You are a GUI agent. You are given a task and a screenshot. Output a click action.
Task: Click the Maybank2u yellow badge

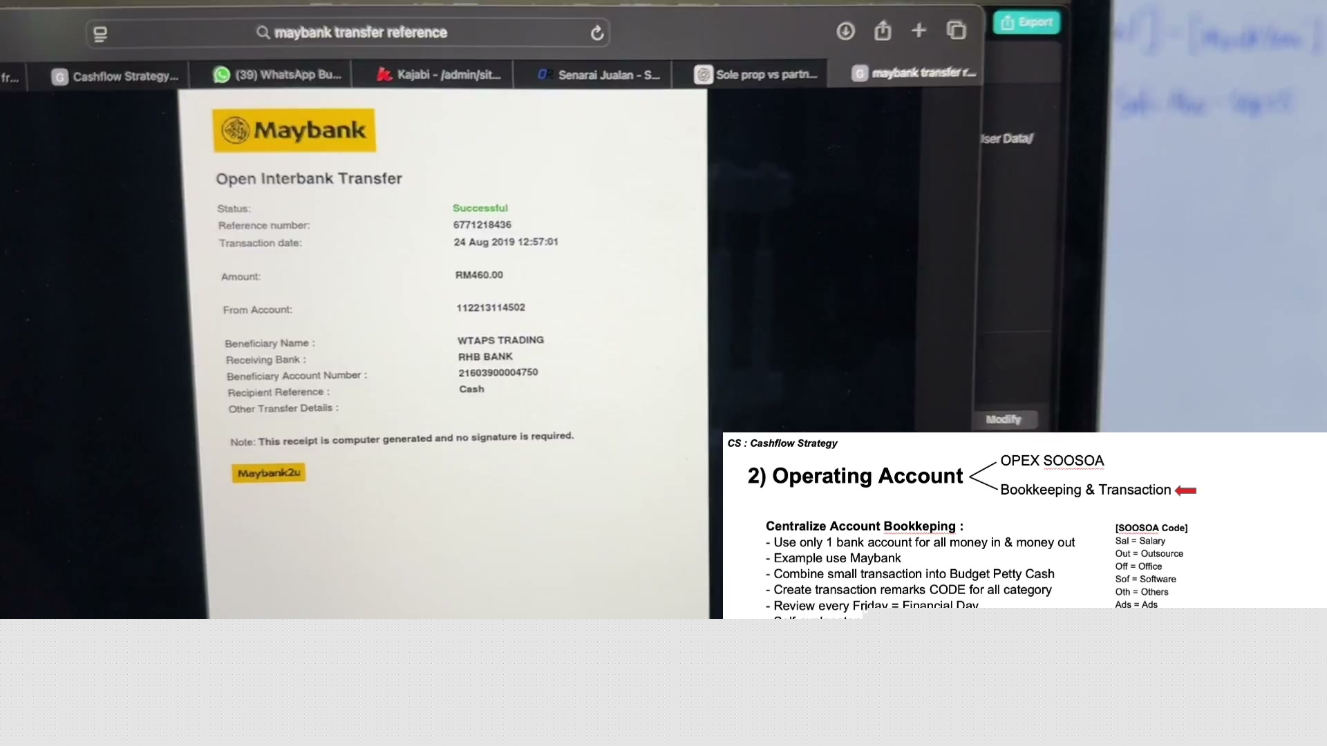(x=269, y=473)
